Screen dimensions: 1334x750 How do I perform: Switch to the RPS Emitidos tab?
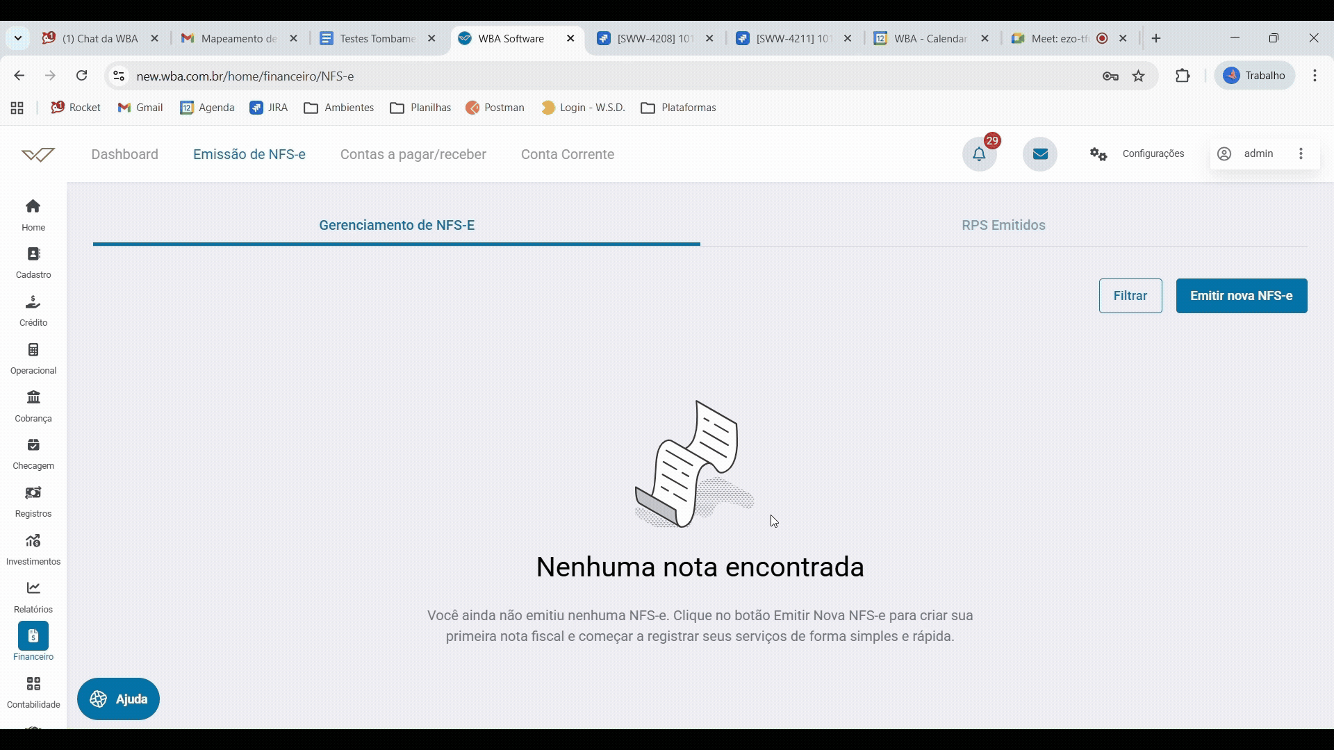click(1003, 225)
